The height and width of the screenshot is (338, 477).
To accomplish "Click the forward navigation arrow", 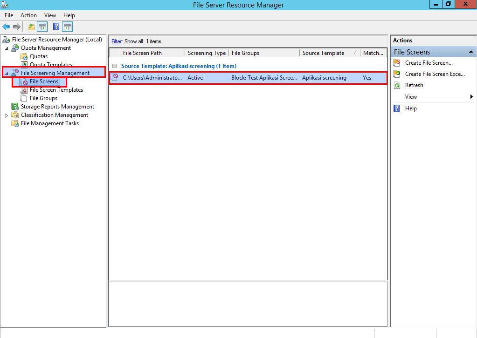I will click(17, 27).
